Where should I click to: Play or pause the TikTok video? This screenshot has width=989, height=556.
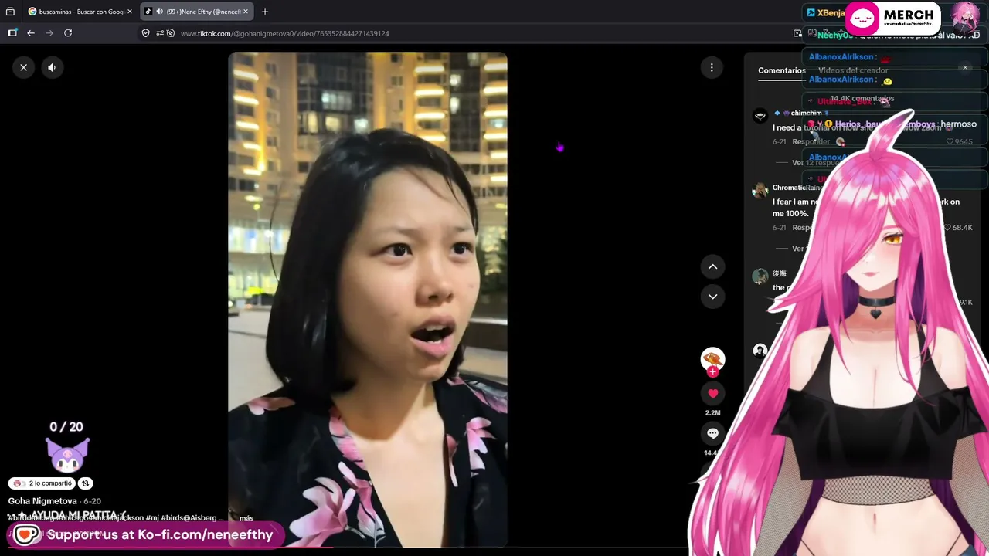pos(367,300)
